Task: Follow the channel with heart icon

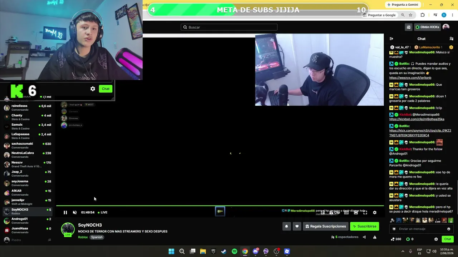Action: [x=297, y=226]
